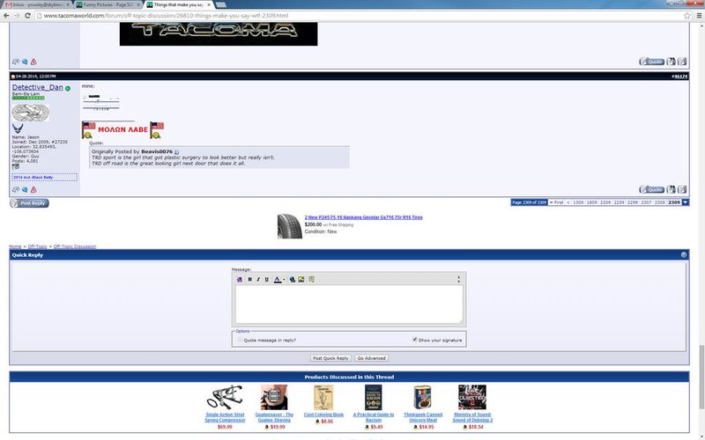Image resolution: width=705 pixels, height=440 pixels.
Task: Click the first footer icon in Detective_Dan's post
Action: (x=16, y=189)
